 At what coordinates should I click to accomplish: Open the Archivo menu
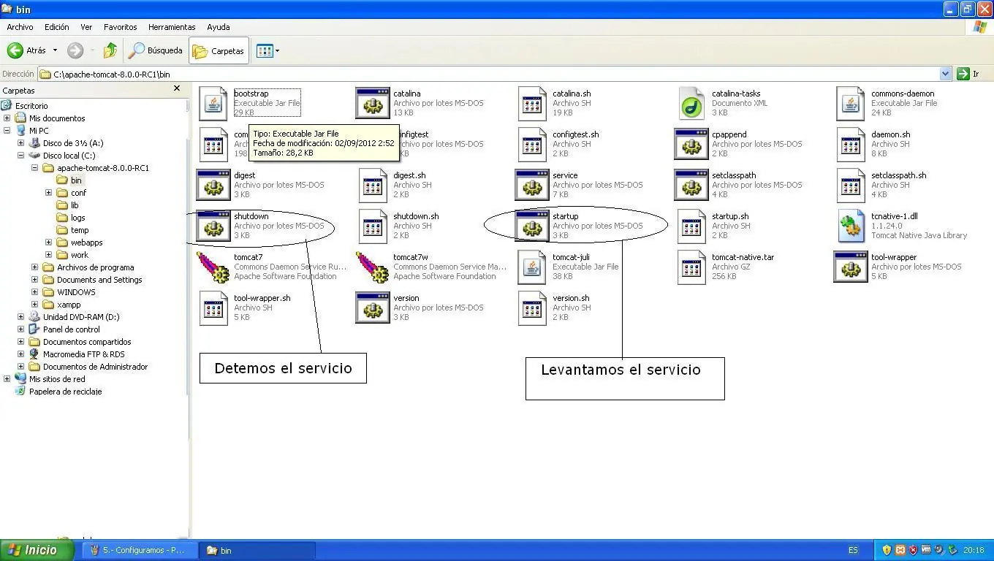tap(20, 27)
